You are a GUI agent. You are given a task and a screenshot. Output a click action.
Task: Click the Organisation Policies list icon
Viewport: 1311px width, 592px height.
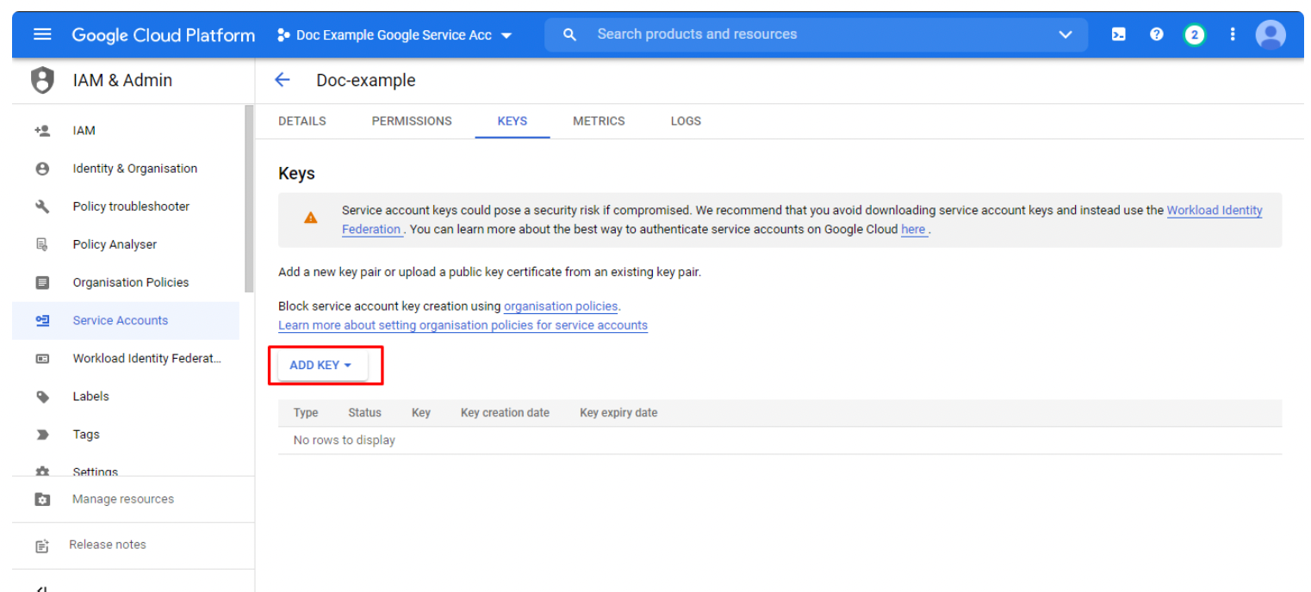[42, 282]
